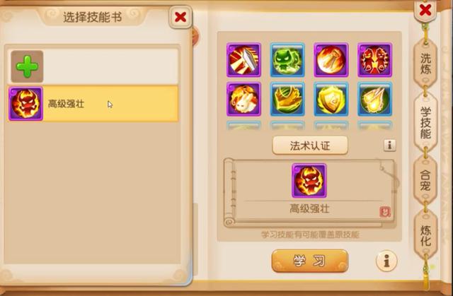Switch to the 学技能 tab
The width and height of the screenshot is (453, 296).
point(425,122)
